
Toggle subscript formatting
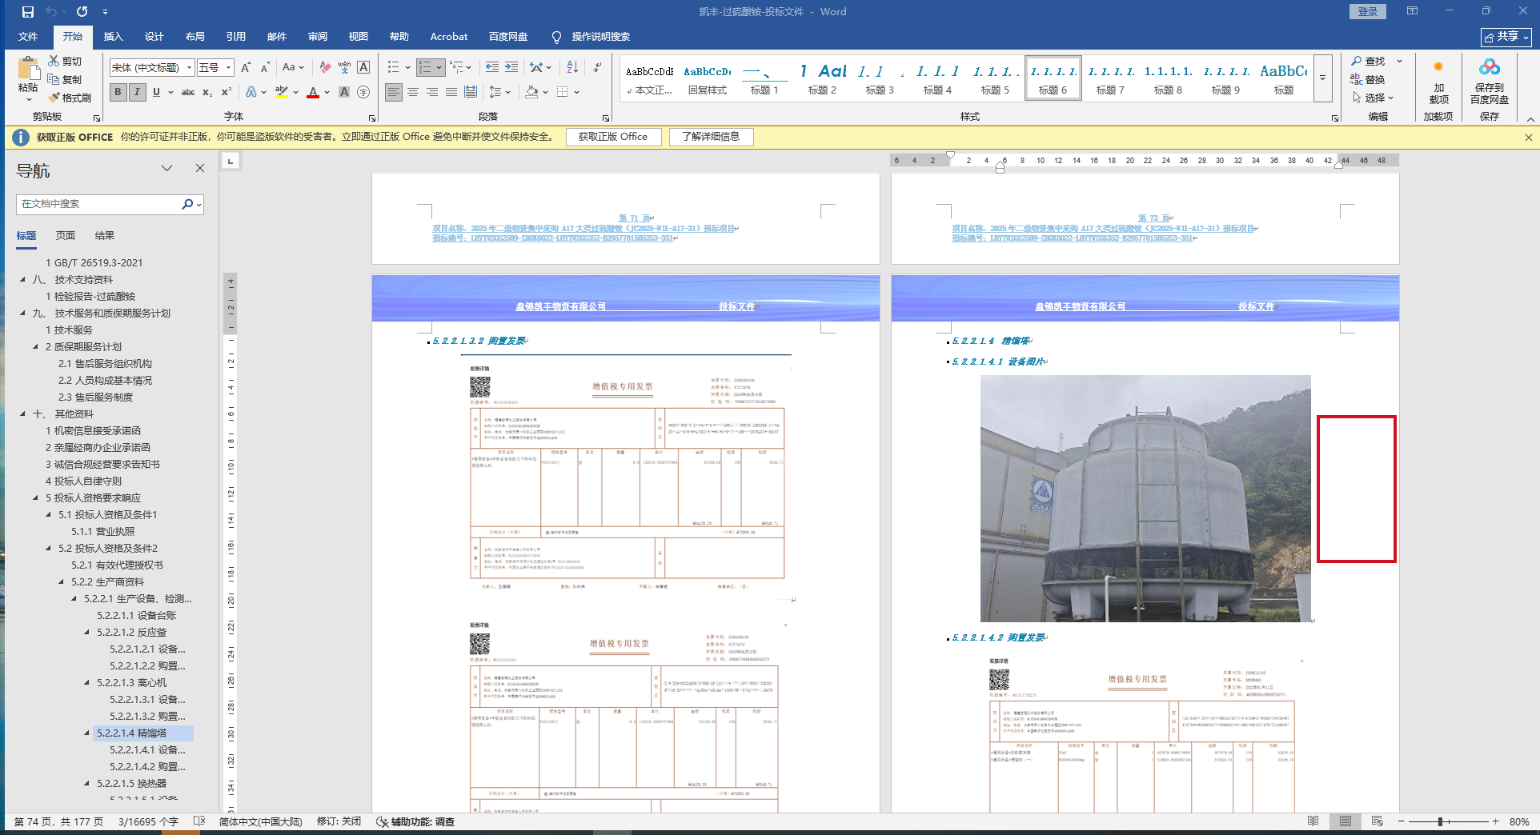click(207, 92)
